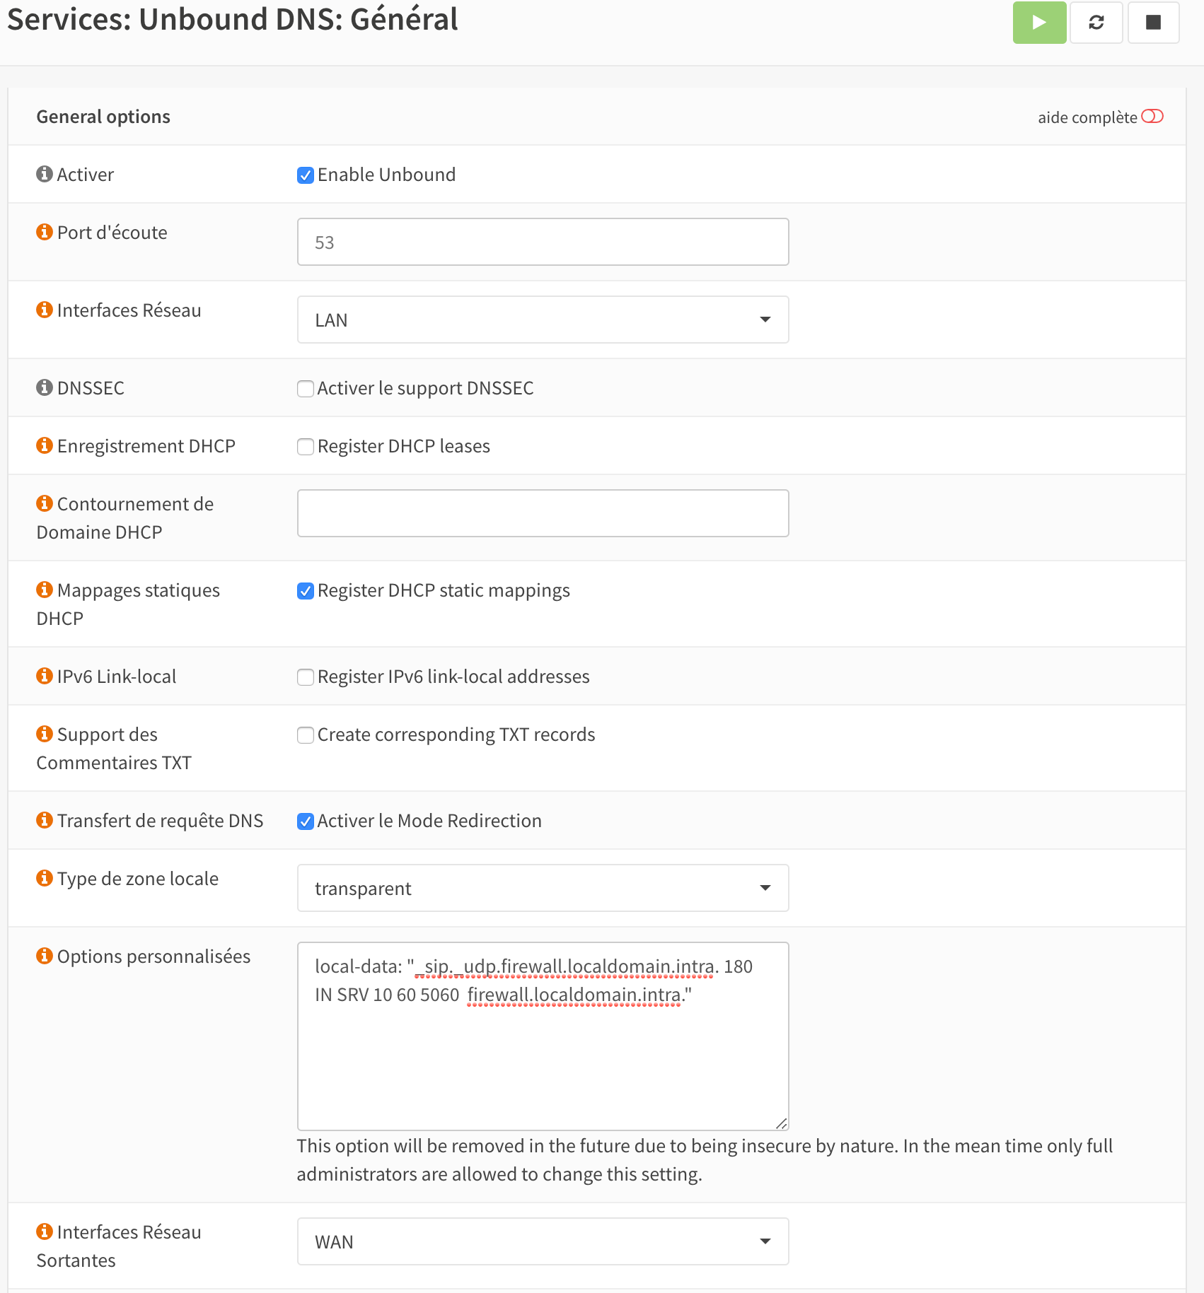The width and height of the screenshot is (1204, 1293).
Task: Uncheck Enable Unbound checkbox
Action: 306,175
